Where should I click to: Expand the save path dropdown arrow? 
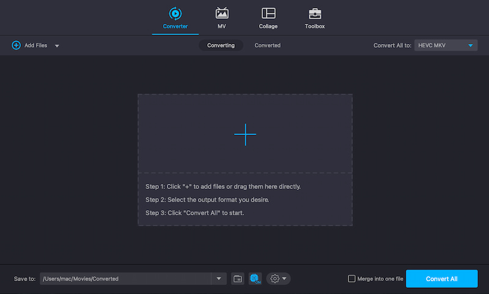tap(219, 279)
